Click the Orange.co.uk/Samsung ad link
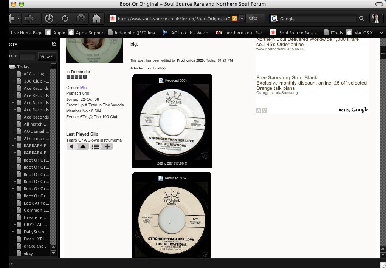Image resolution: width=386 pixels, height=268 pixels. (277, 93)
